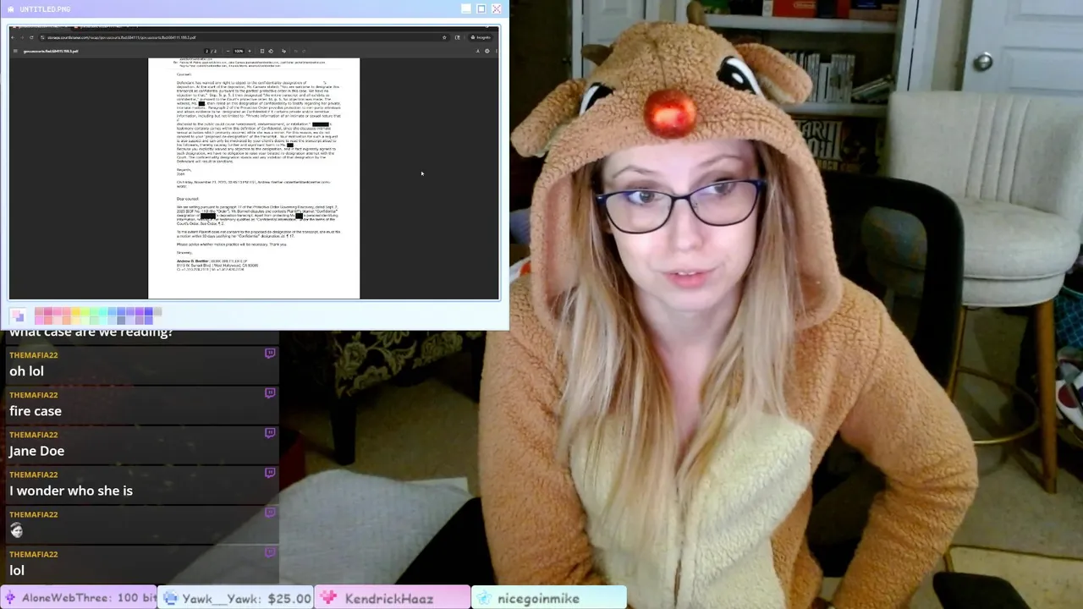
Task: Bookmark the page with the star icon
Action: [x=444, y=37]
